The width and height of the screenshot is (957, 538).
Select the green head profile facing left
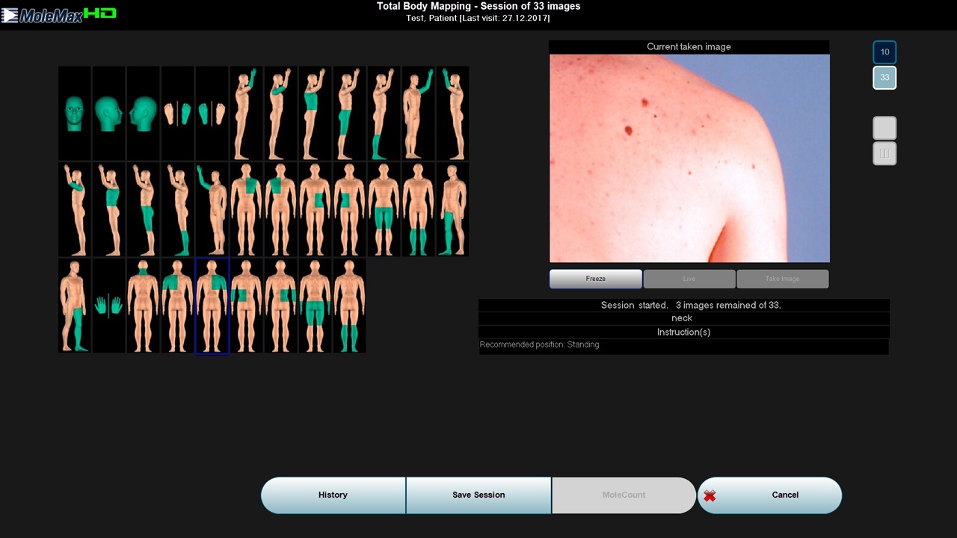point(144,114)
